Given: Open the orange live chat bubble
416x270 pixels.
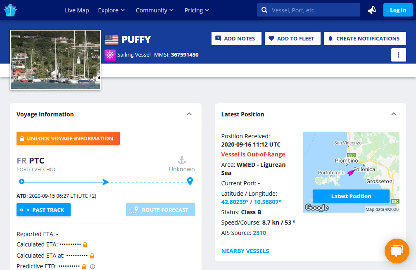Looking at the screenshot, I should [397, 251].
